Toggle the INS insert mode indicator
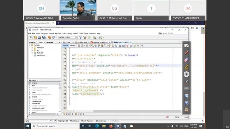Image resolution: width=230 pixels, height=129 pixels. pos(186,117)
